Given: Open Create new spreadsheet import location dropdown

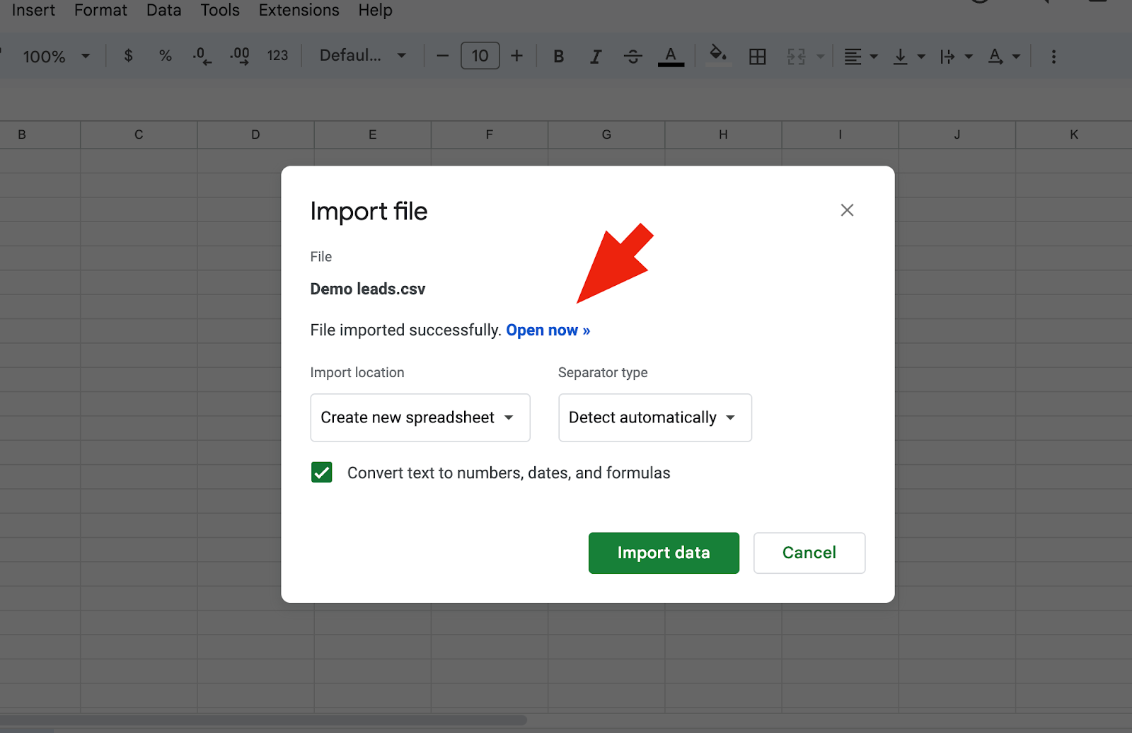Looking at the screenshot, I should coord(420,417).
